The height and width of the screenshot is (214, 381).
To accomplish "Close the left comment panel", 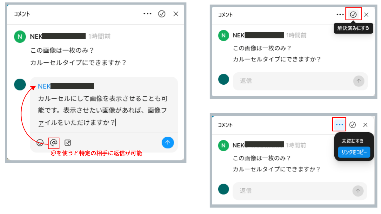I will pos(176,14).
